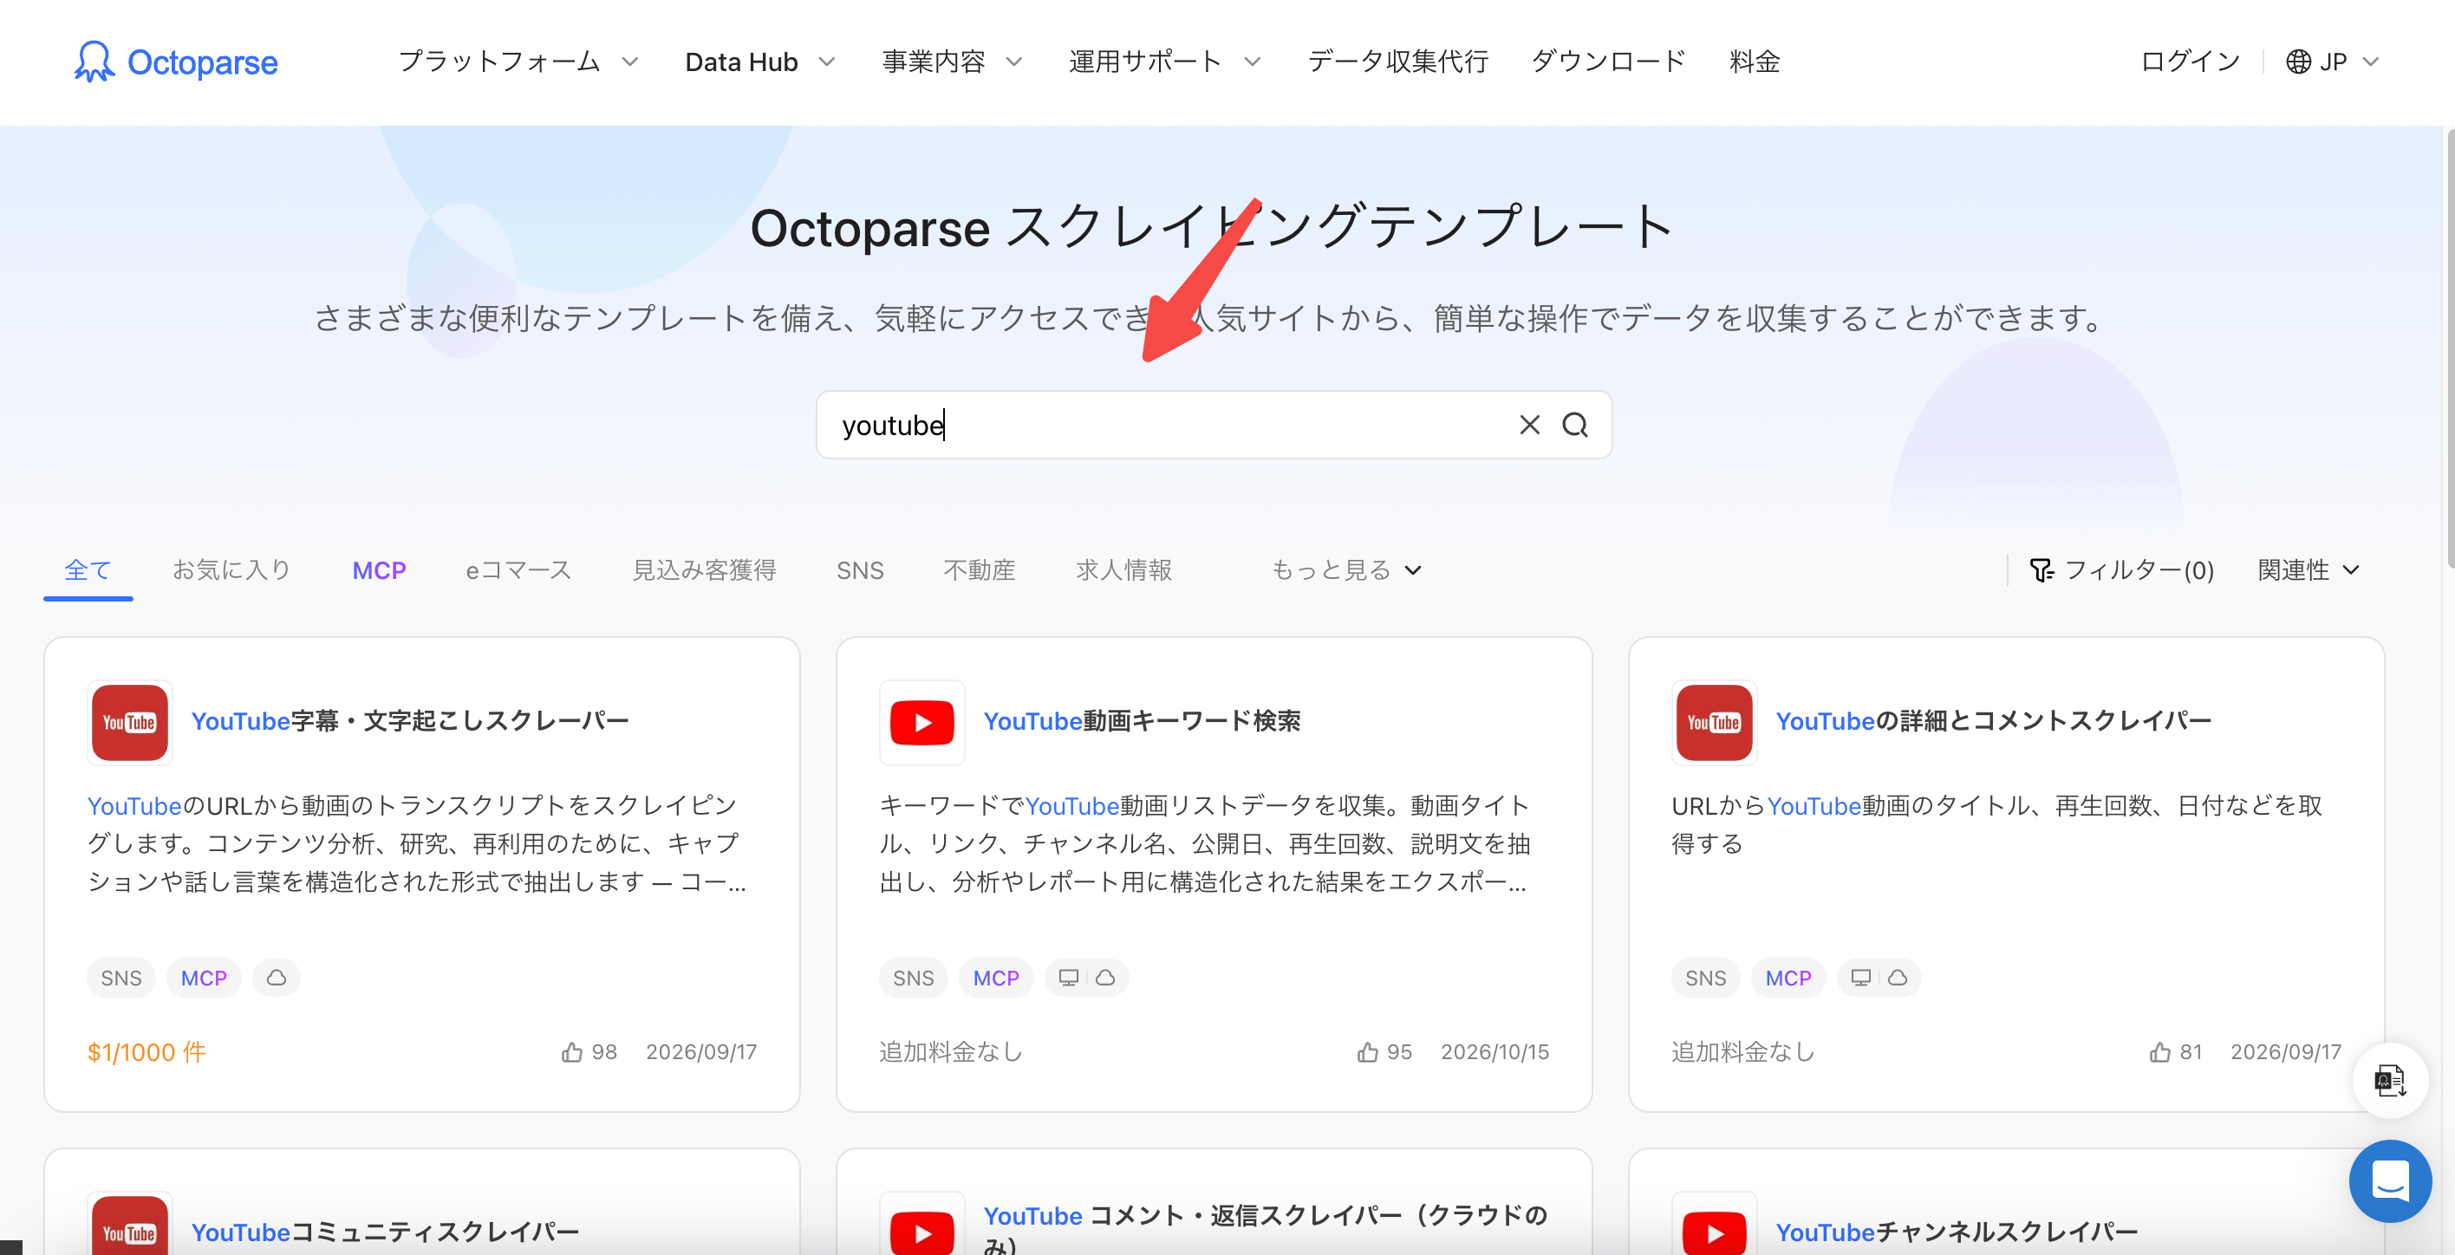The width and height of the screenshot is (2455, 1255).
Task: Switch to SNS category tab
Action: (x=860, y=569)
